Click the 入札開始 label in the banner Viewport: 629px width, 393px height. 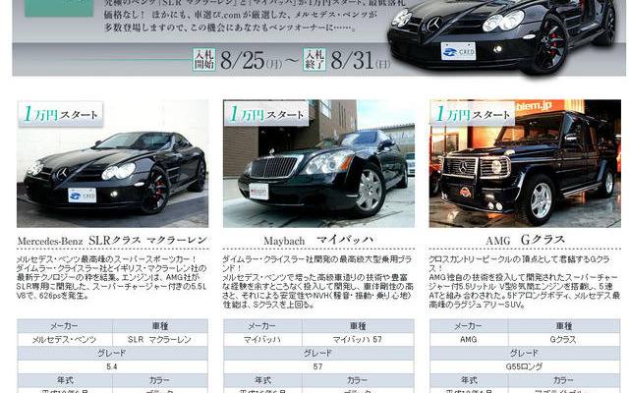(204, 60)
